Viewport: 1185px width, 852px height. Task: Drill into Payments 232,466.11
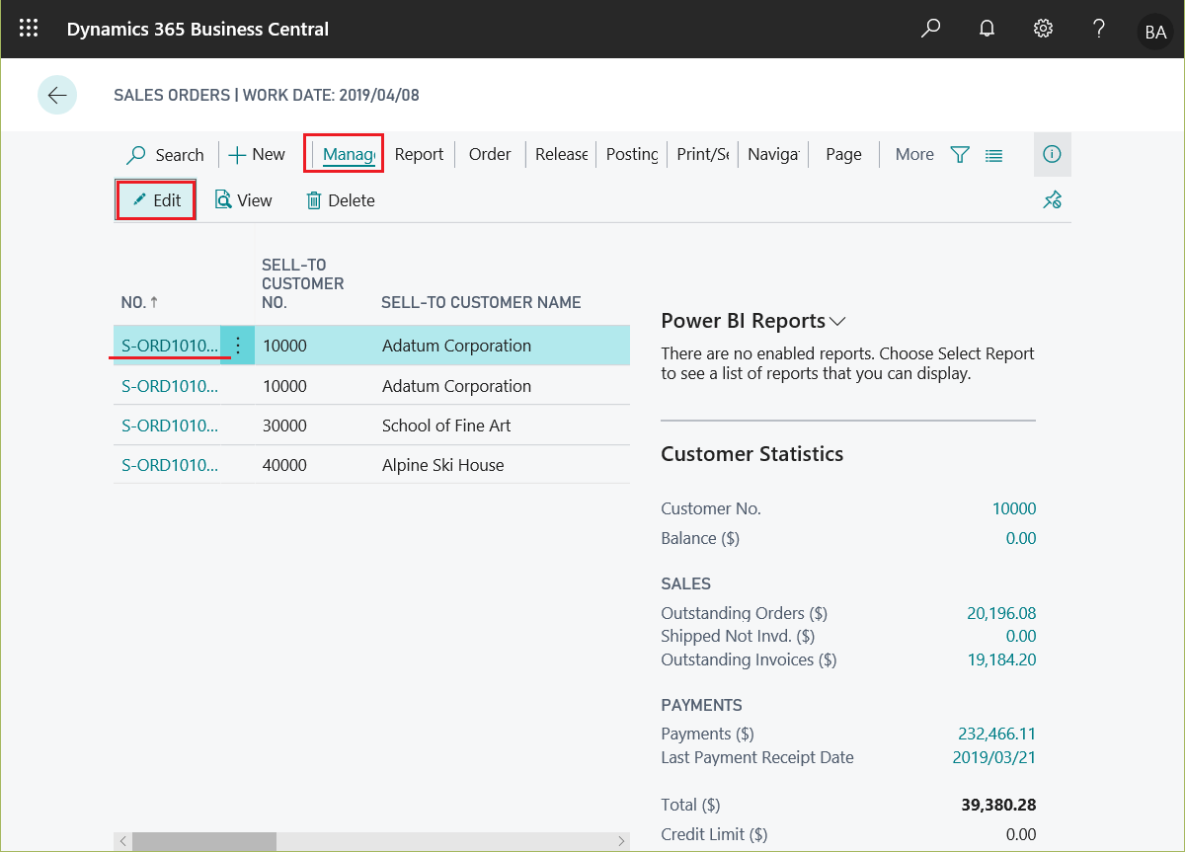(x=997, y=734)
